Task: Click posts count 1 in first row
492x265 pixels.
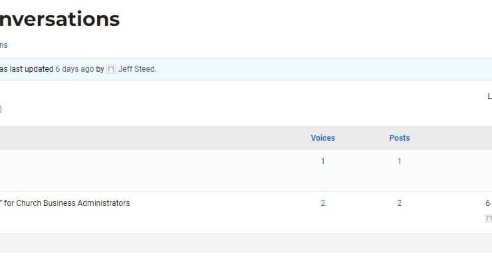Action: click(x=400, y=161)
